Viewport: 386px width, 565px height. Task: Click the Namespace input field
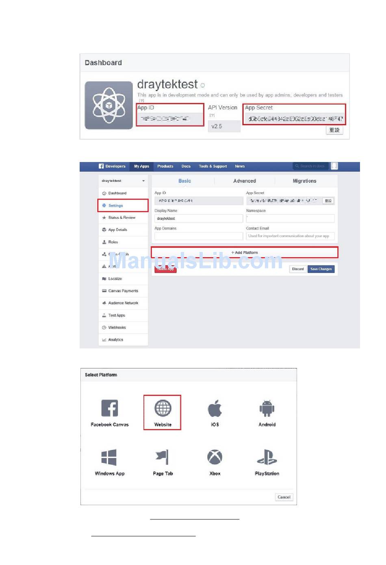[290, 219]
